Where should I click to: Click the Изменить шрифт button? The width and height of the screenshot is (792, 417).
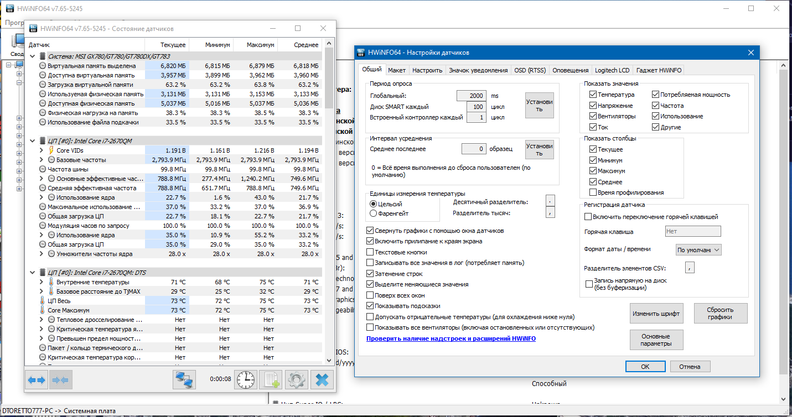(x=656, y=314)
